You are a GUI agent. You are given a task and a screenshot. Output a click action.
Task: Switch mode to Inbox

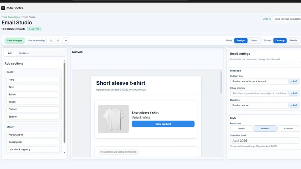pyautogui.click(x=254, y=41)
